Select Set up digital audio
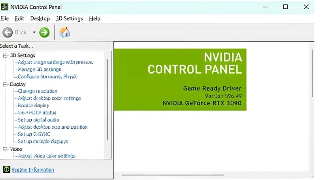The image size is (321, 180). point(38,120)
